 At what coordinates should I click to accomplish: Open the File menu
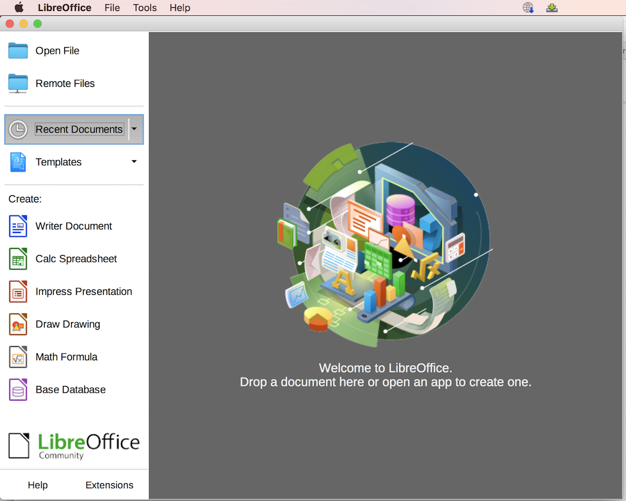pyautogui.click(x=112, y=7)
